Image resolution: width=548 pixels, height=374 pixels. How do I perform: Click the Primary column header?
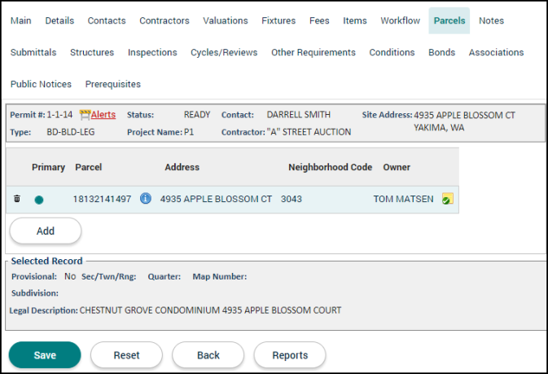[48, 167]
